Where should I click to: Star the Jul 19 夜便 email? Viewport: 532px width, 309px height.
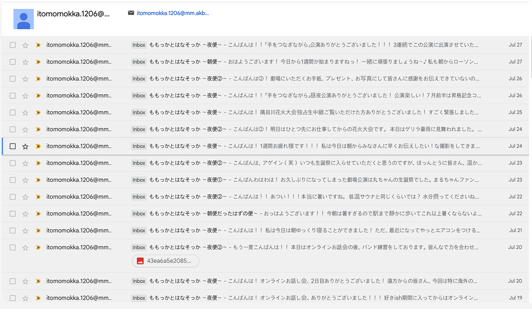coord(25,298)
